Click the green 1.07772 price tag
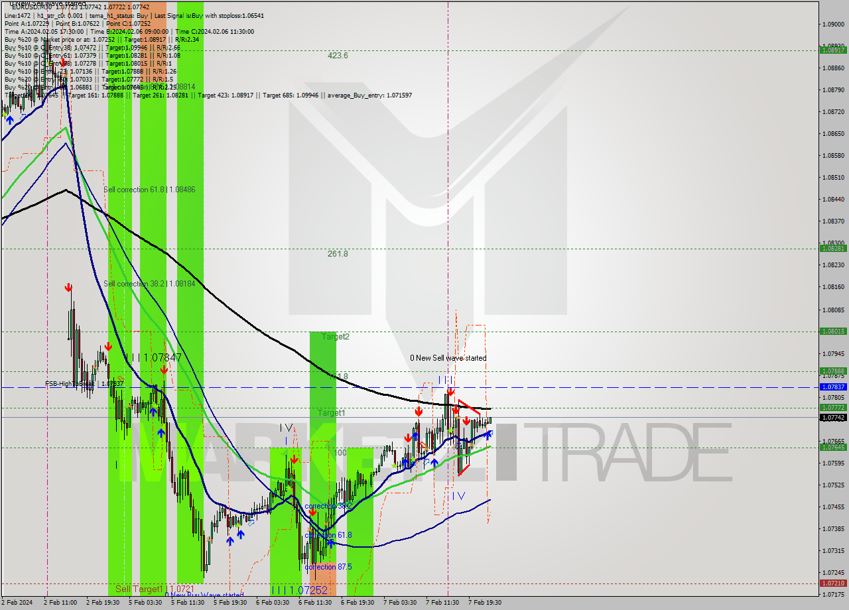Image resolution: width=849 pixels, height=610 pixels. [x=833, y=407]
